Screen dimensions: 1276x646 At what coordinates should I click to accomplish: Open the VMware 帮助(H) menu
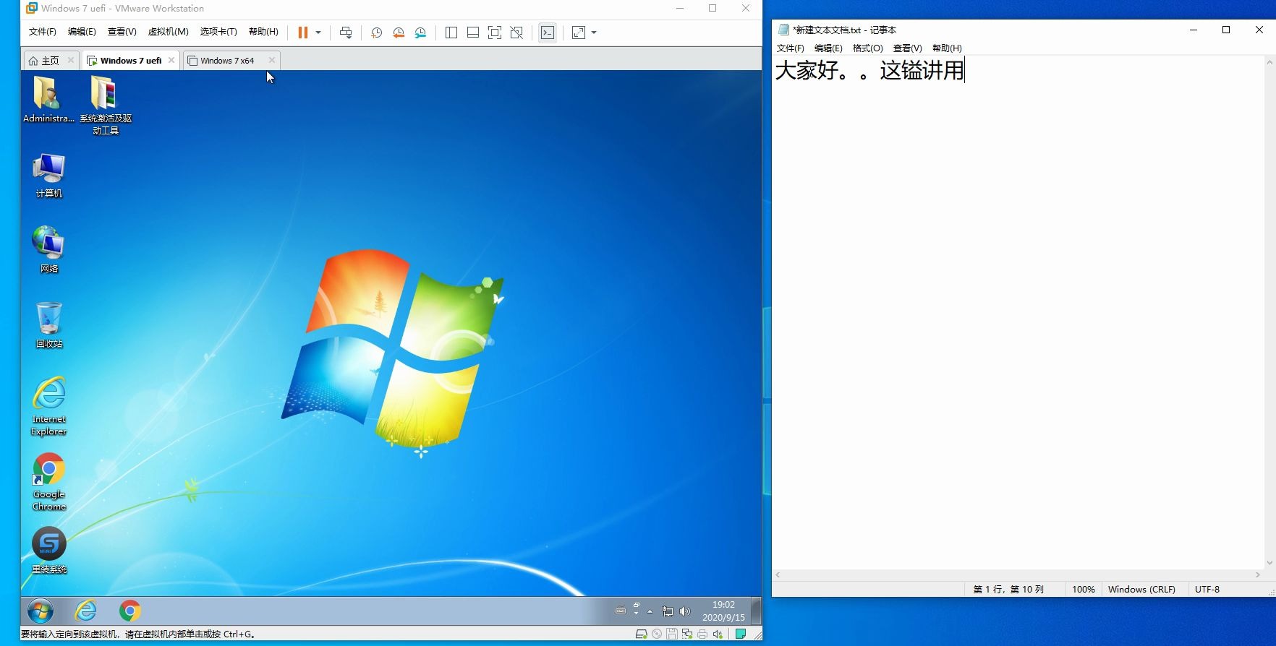(263, 32)
